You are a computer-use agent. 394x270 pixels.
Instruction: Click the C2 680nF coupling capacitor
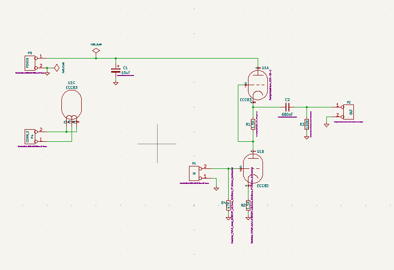point(287,106)
